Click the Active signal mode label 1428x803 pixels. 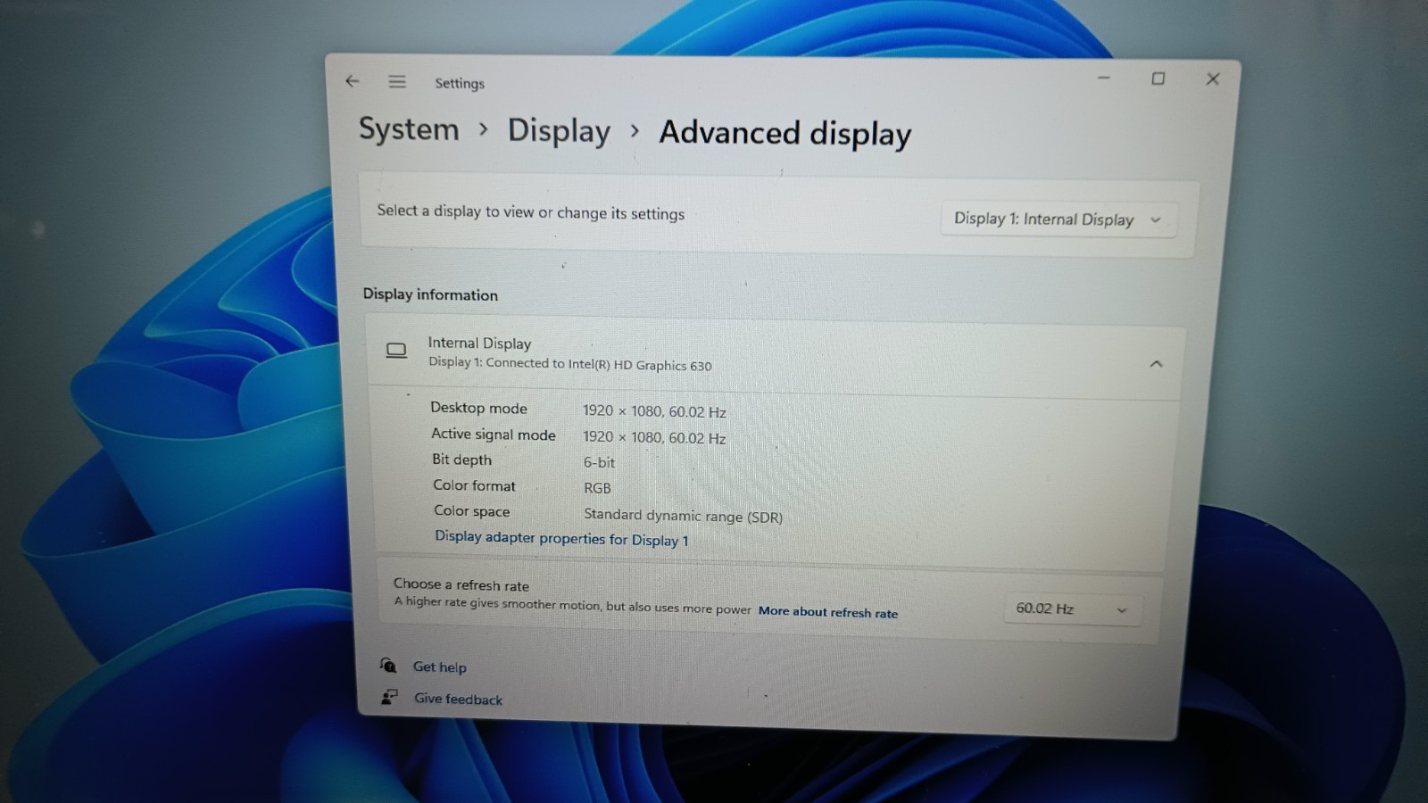494,434
